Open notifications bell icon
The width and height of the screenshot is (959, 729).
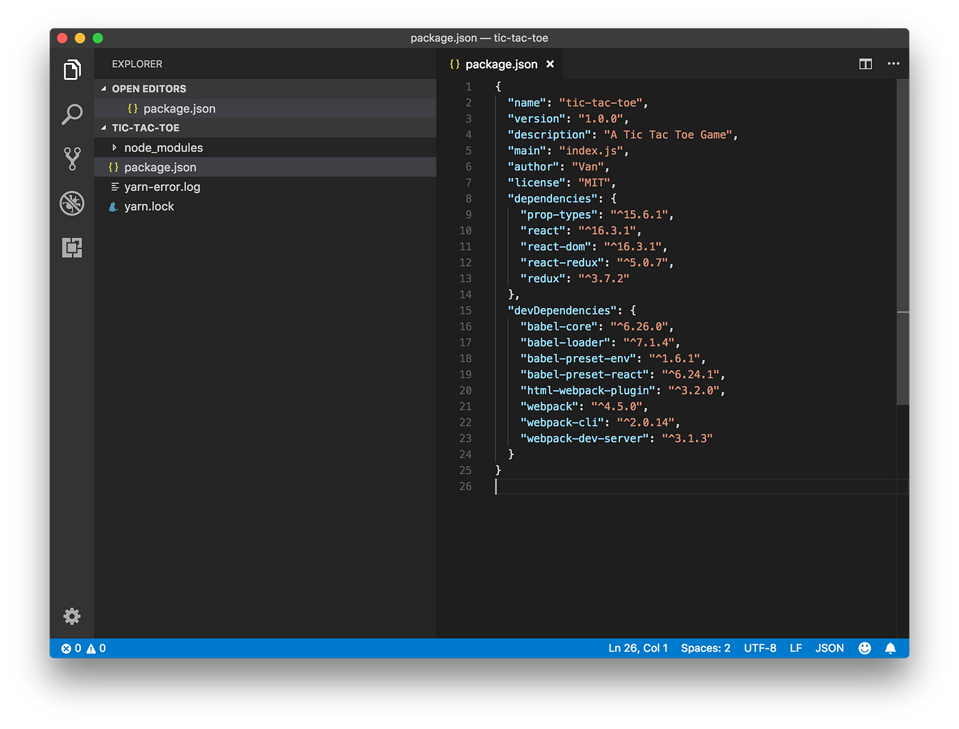click(x=891, y=648)
